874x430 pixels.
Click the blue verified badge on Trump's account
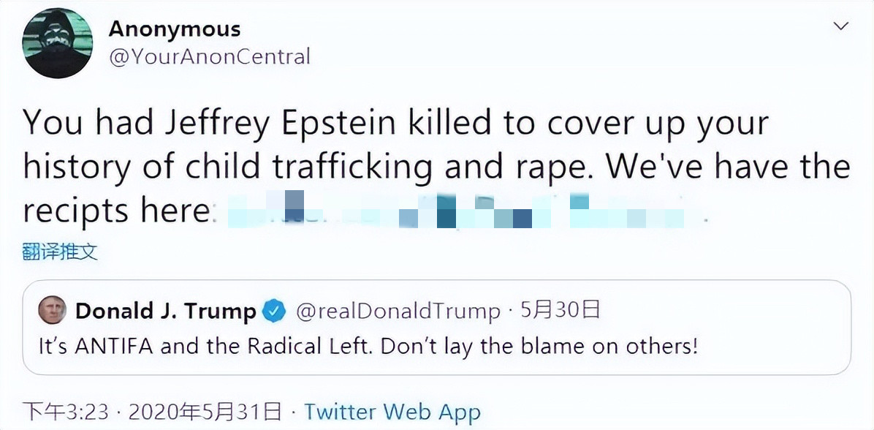[x=273, y=309]
